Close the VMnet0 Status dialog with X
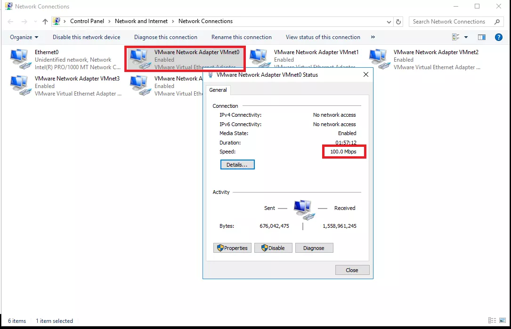The width and height of the screenshot is (511, 329). [x=365, y=74]
